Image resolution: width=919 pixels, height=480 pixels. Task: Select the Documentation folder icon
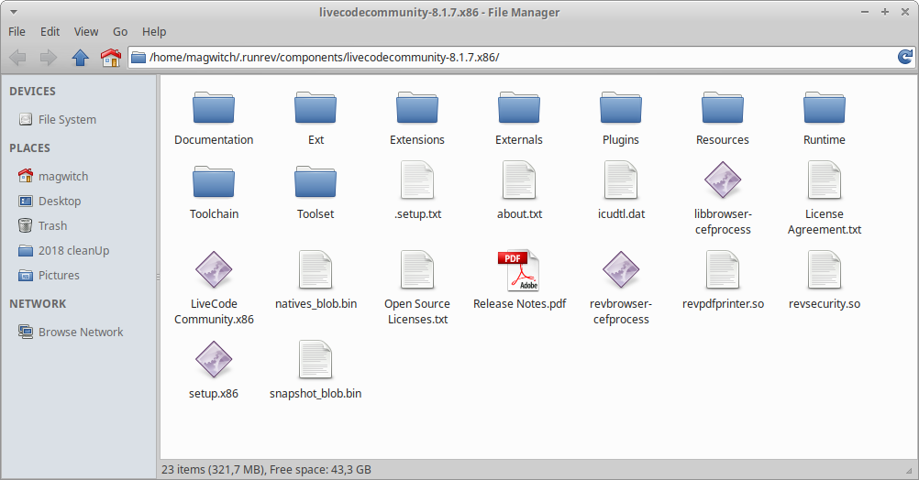point(214,108)
